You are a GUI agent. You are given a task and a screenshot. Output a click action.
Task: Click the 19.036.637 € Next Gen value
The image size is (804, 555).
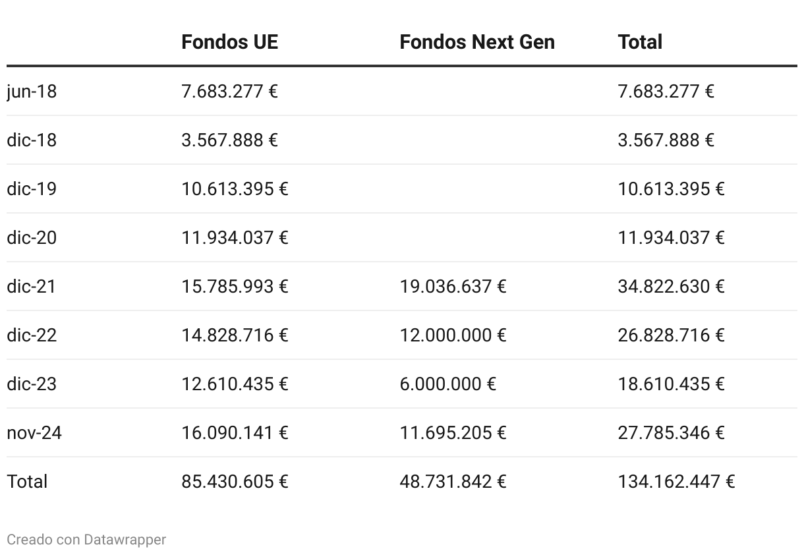pyautogui.click(x=453, y=286)
